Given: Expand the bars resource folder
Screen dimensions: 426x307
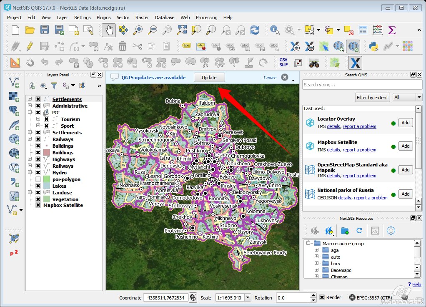Looking at the screenshot, I should 316,263.
